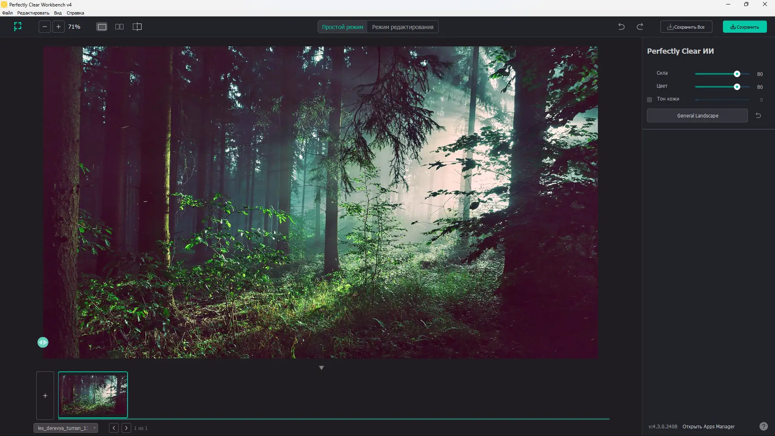Select the forest photo thumbnail in the filmstrip

93,395
